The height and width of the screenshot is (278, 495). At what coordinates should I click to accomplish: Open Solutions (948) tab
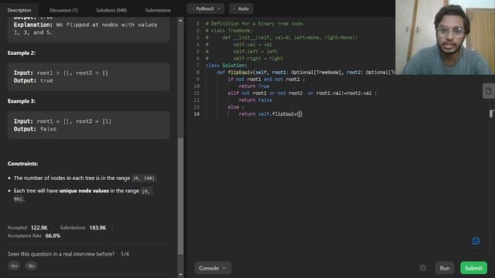[x=111, y=10]
